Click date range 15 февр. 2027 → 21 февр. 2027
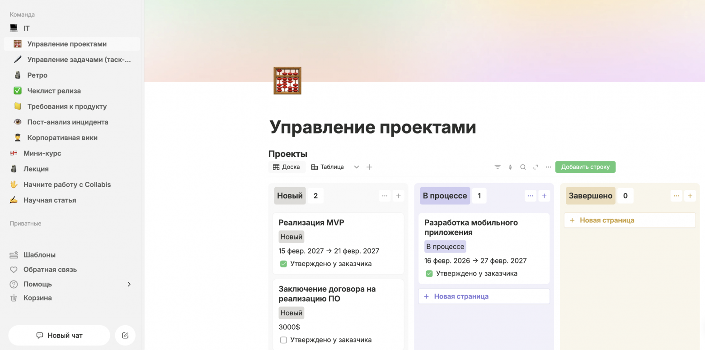Viewport: 705px width, 350px height. [329, 251]
